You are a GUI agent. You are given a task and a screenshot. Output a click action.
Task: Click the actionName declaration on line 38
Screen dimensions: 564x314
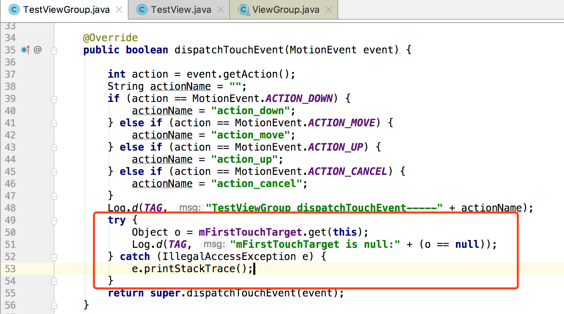pyautogui.click(x=181, y=86)
